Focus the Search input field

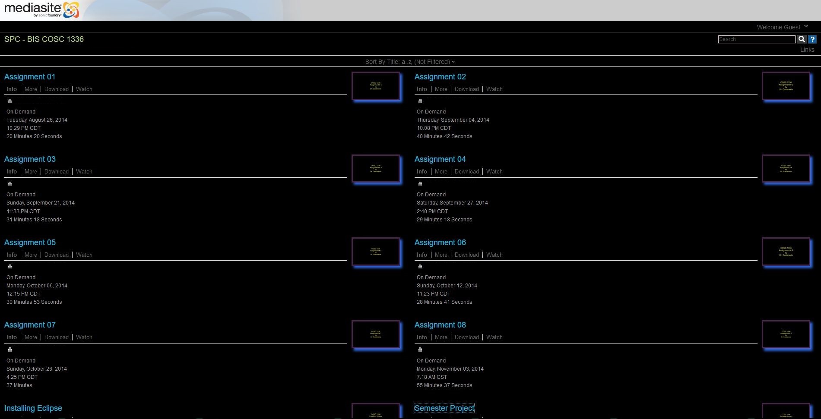(x=757, y=39)
